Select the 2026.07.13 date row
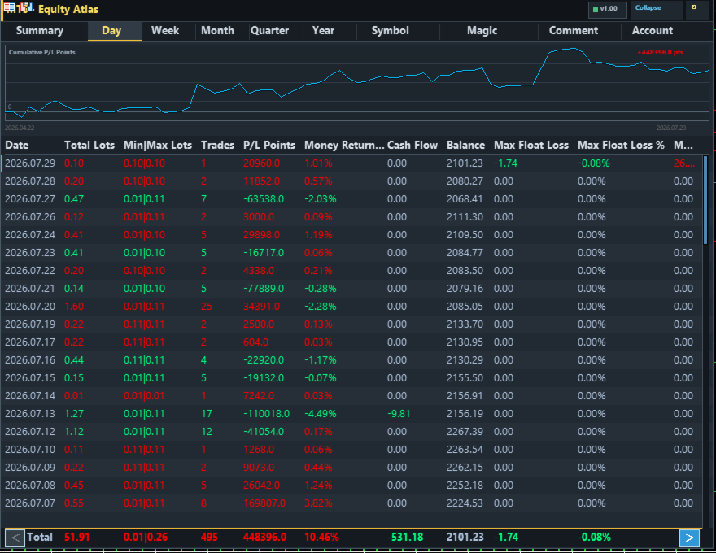716x553 pixels. pyautogui.click(x=351, y=414)
